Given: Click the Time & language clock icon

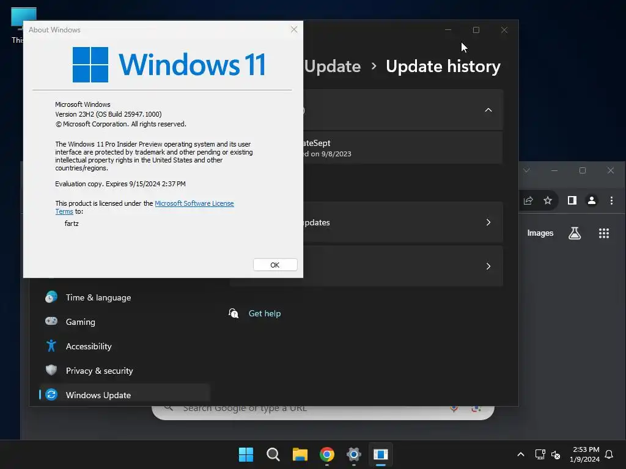Looking at the screenshot, I should pyautogui.click(x=51, y=297).
